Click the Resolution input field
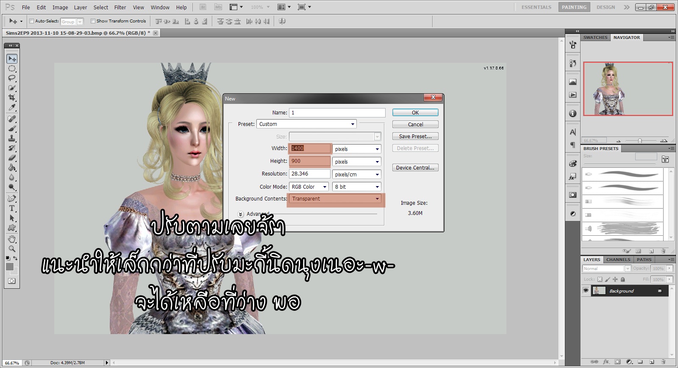 [310, 174]
